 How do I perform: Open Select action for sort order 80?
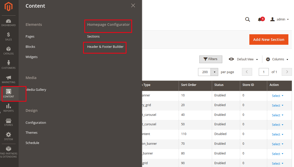click(x=277, y=154)
